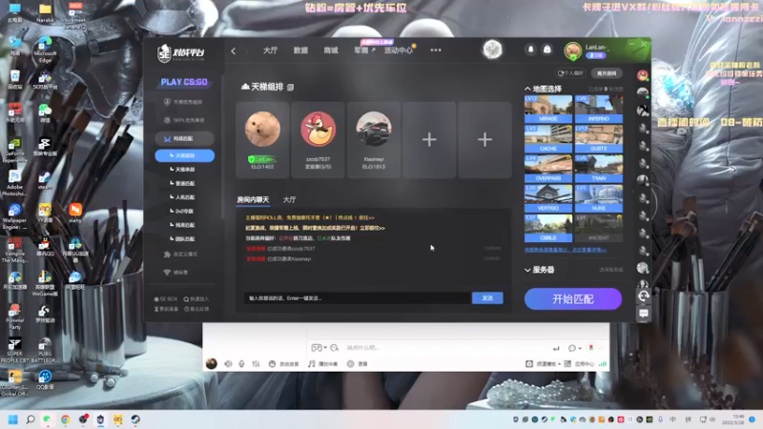763x429 pixels.
Task: Toggle the TRAIN map selection
Action: [x=599, y=169]
